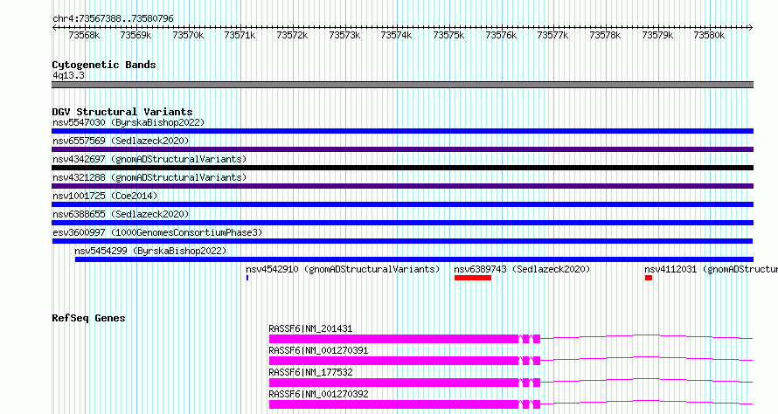The width and height of the screenshot is (778, 414).
Task: Click the purple bar beneath nsv6557569
Action: pos(402,149)
